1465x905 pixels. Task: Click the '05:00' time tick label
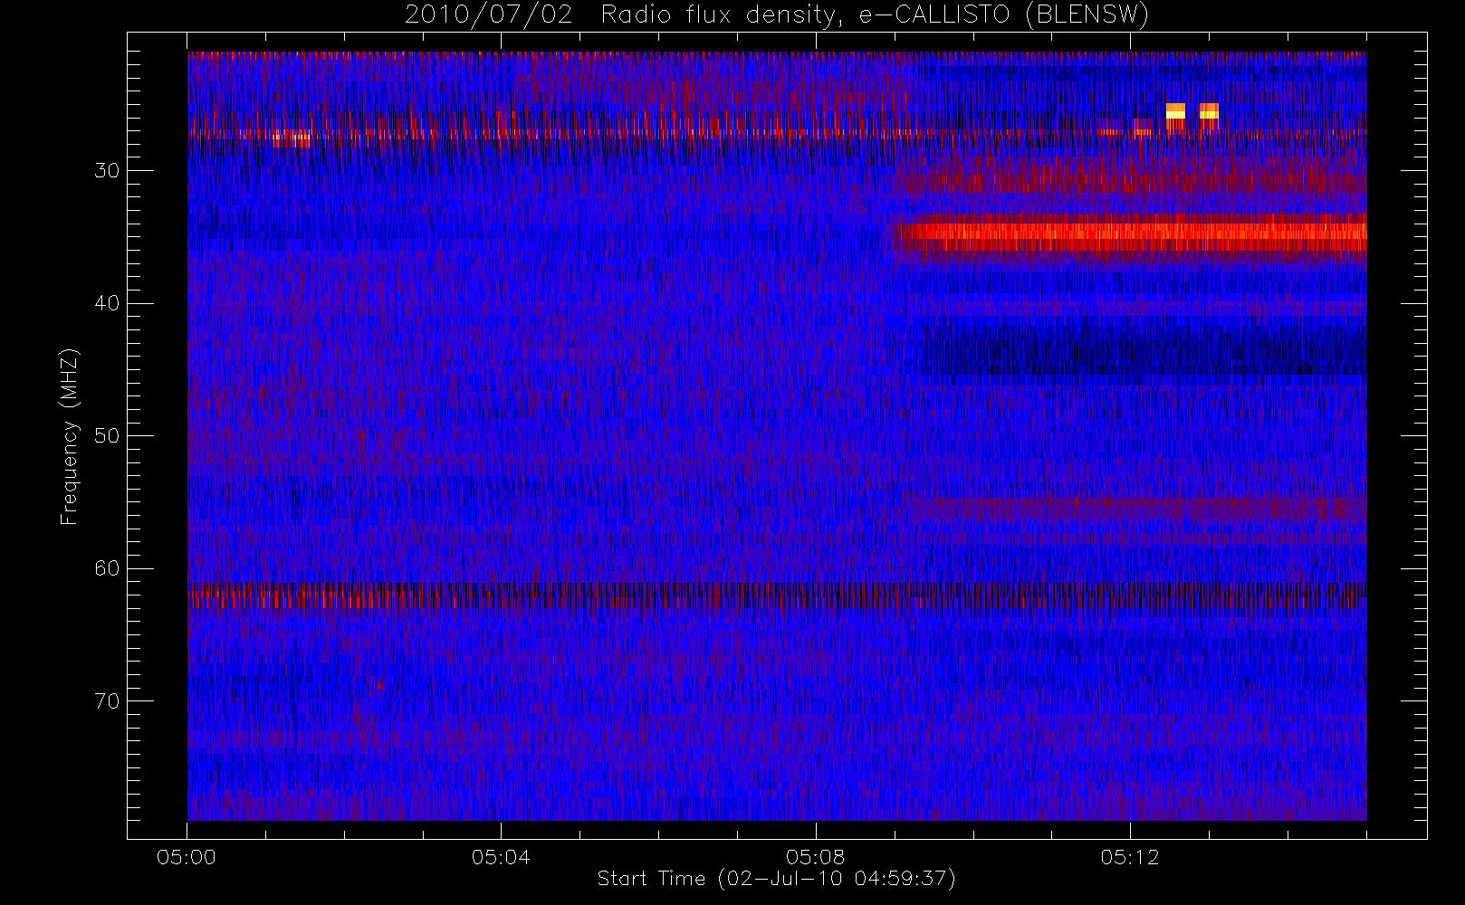pos(187,857)
